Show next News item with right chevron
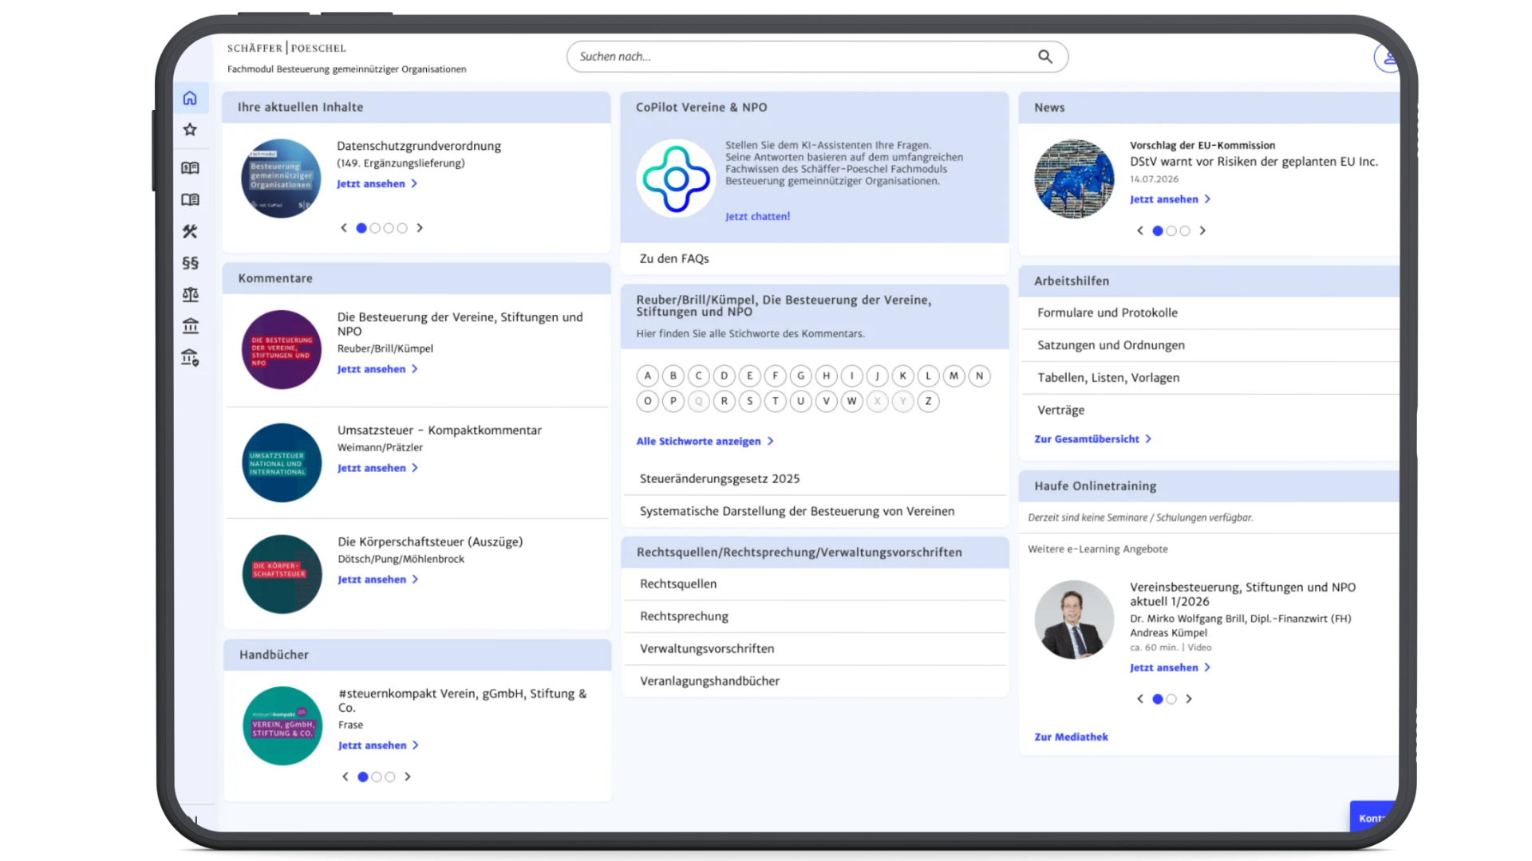The height and width of the screenshot is (861, 1532). [x=1202, y=231]
